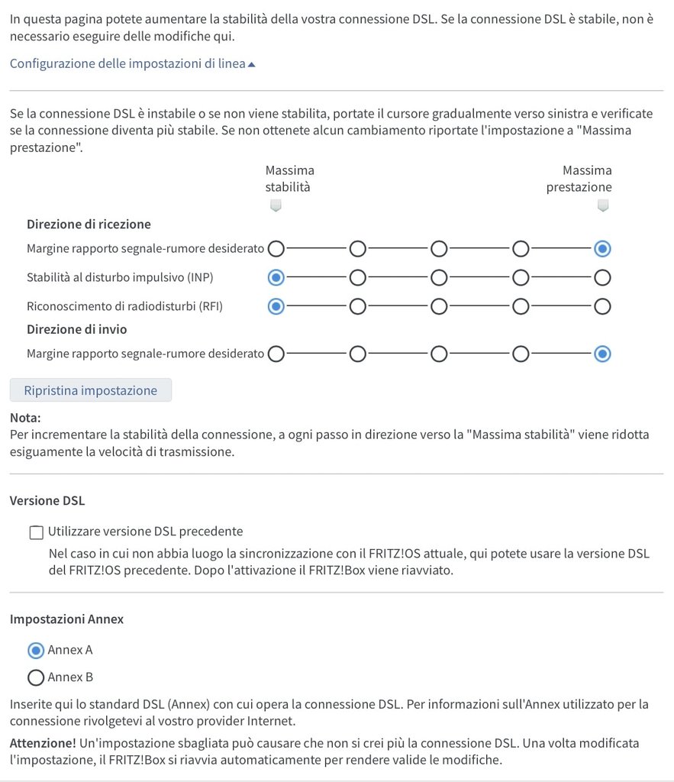674x782 pixels.
Task: Set sending signal-noise margin to maximum stability
Action: pos(276,354)
